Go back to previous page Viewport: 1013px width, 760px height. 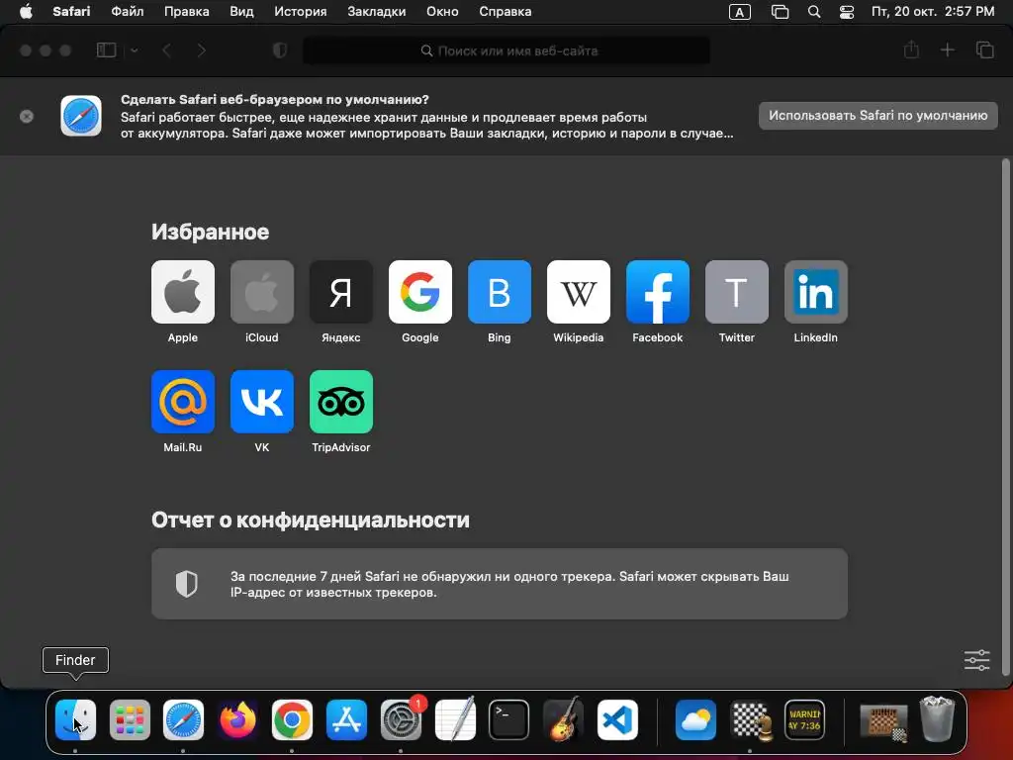coord(166,49)
